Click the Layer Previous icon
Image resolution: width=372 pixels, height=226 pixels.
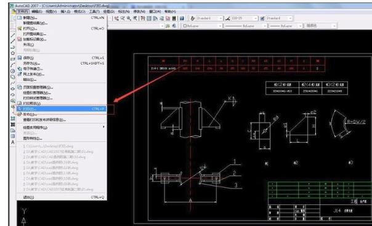point(174,26)
